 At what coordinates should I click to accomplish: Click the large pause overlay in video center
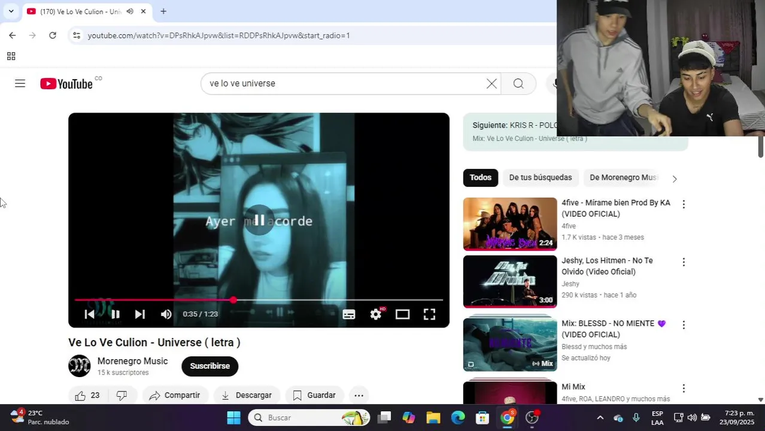click(x=259, y=220)
